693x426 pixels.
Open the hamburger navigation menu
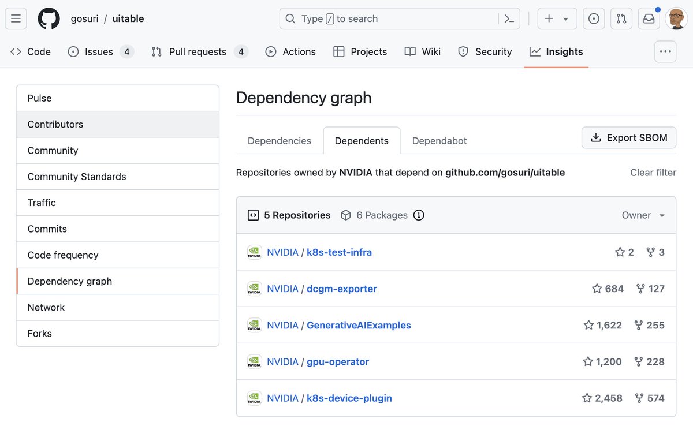(16, 18)
